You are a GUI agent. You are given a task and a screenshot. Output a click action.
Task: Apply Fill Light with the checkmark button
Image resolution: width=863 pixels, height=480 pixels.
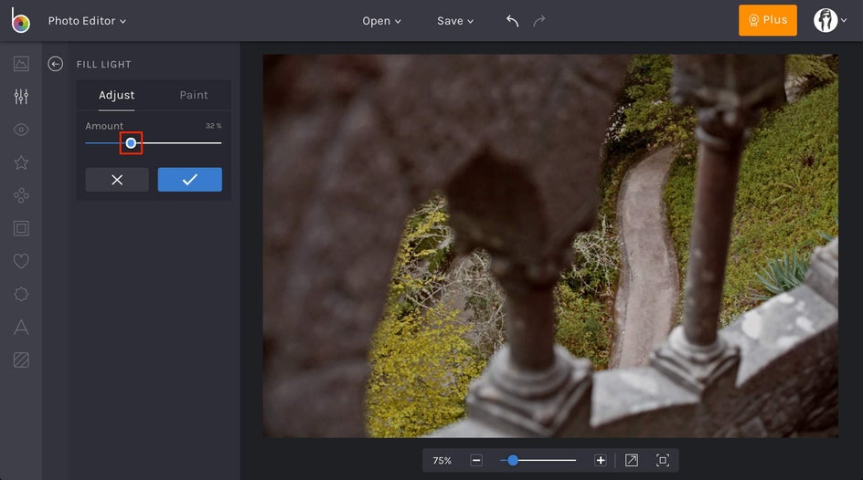pyautogui.click(x=189, y=180)
